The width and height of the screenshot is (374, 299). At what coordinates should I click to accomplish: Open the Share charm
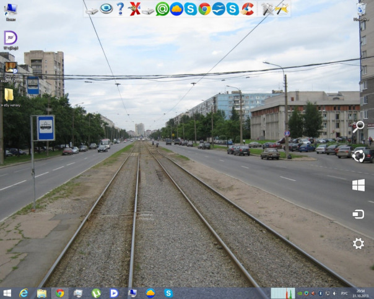point(359,156)
